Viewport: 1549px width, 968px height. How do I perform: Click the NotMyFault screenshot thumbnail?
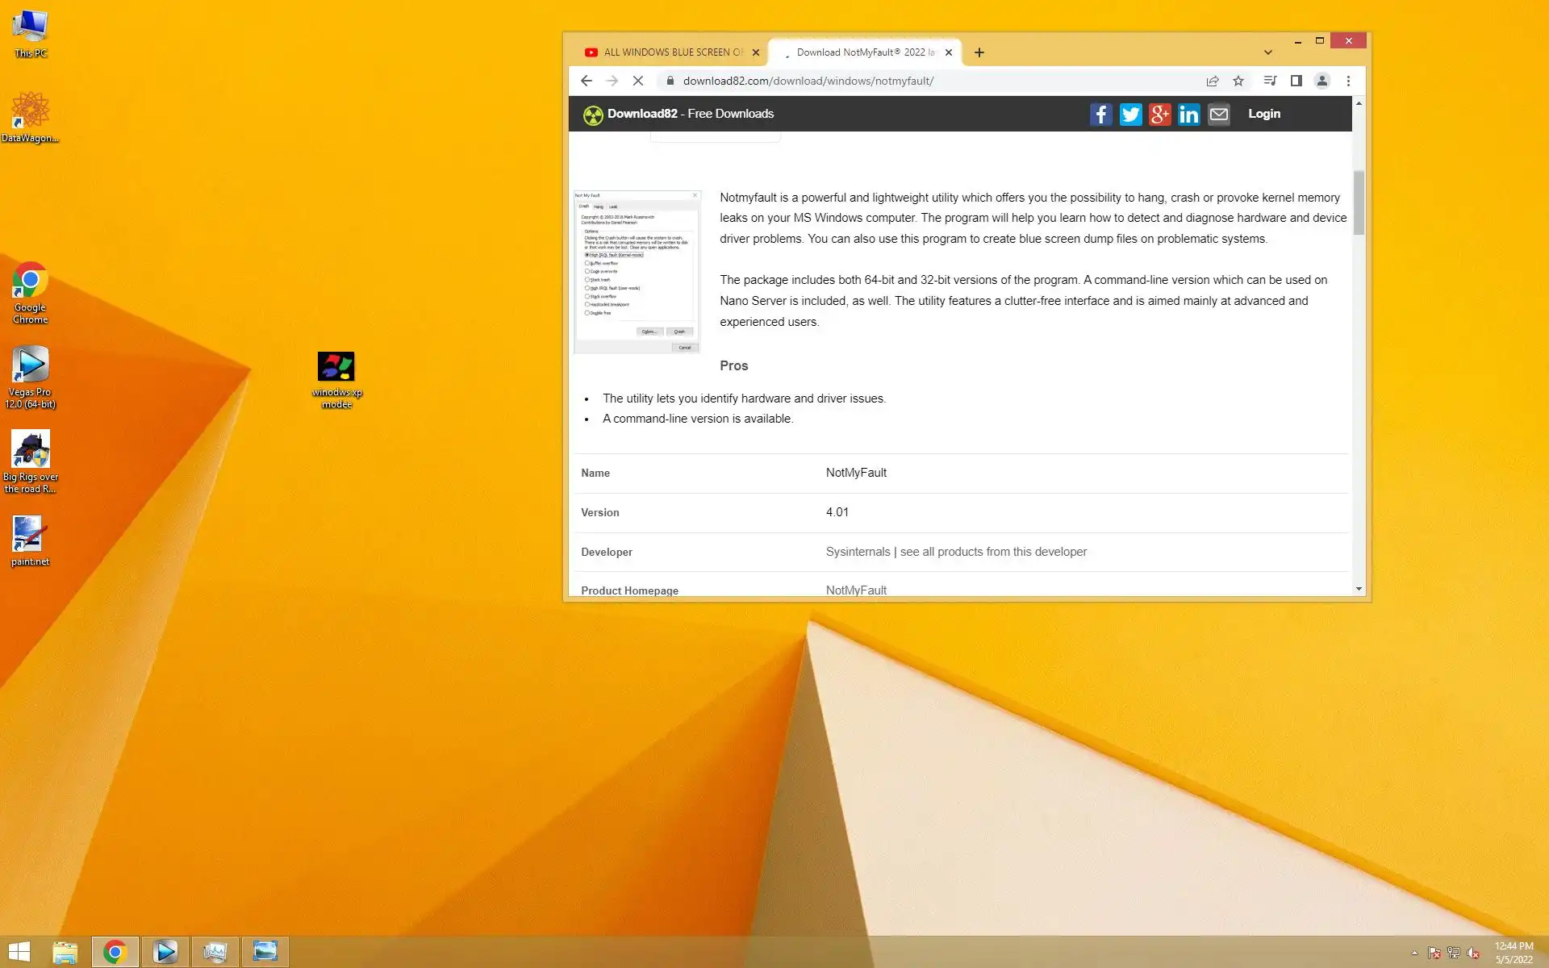[637, 272]
